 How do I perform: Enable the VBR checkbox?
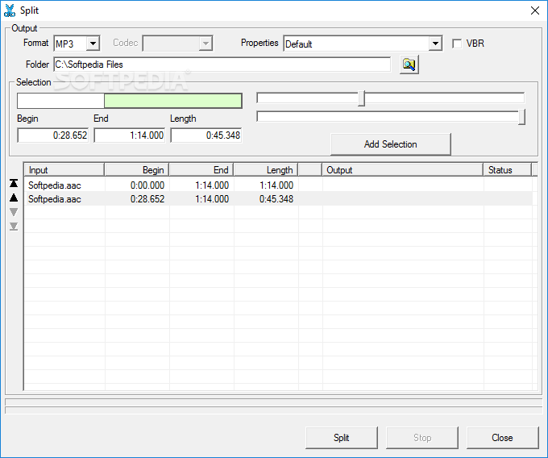[457, 44]
